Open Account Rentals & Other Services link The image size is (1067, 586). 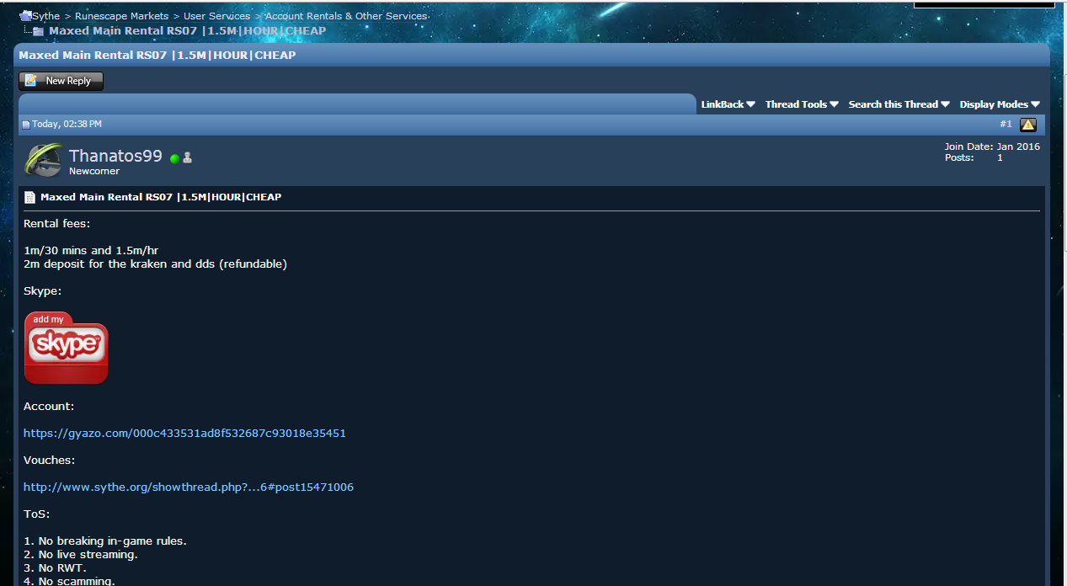click(346, 16)
